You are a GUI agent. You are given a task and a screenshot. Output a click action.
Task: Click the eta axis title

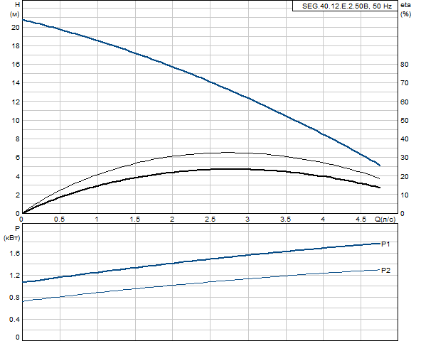(405, 5)
